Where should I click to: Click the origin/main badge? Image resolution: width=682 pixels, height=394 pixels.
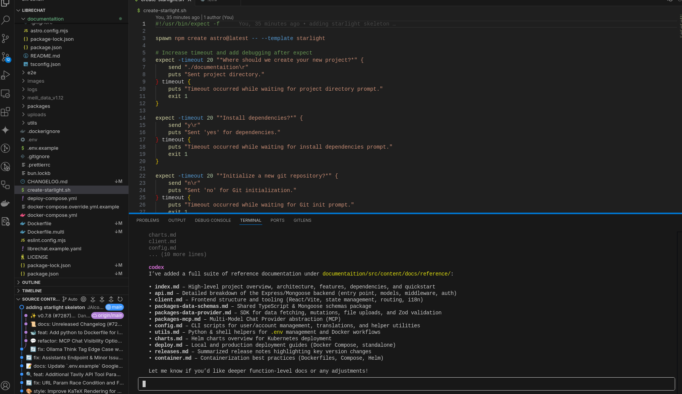click(108, 316)
